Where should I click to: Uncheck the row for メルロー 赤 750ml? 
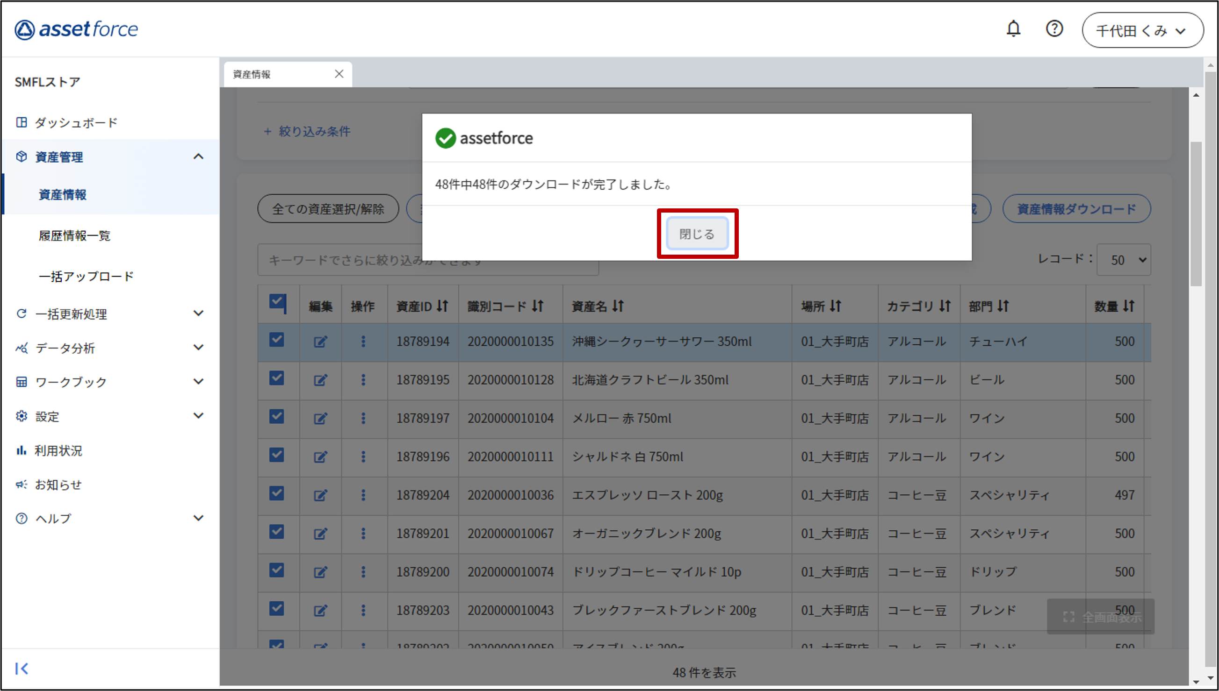(x=276, y=416)
